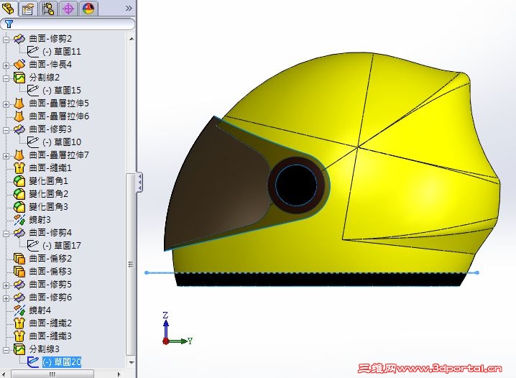
Task: Select the 變化圓角3 fillet icon
Action: pos(19,206)
